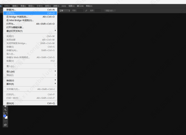Choose 新建(N)... from the File menu

pyautogui.click(x=30, y=10)
